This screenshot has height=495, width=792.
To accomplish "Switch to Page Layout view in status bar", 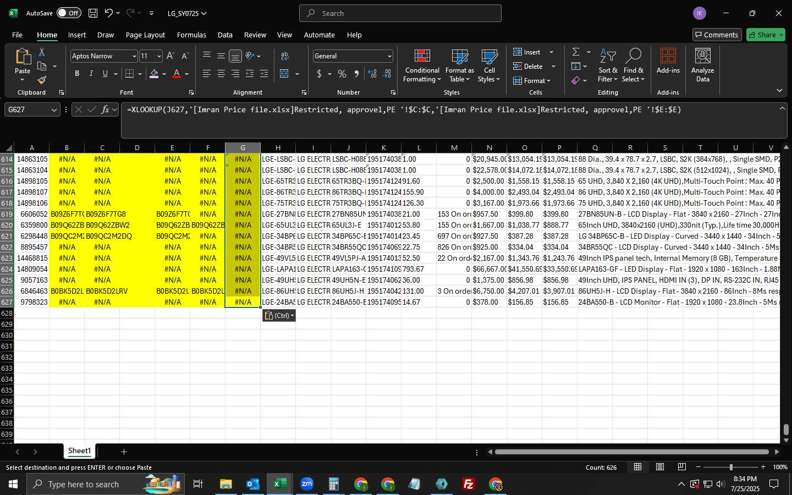I will (660, 467).
